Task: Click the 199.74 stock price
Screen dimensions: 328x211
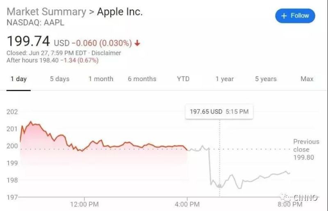Action: [x=28, y=41]
